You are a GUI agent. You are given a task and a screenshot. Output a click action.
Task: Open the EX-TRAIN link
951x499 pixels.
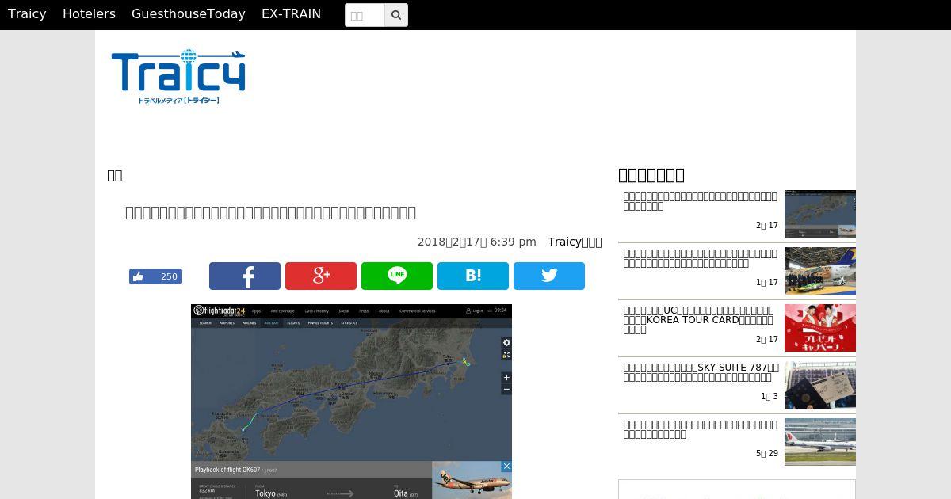[x=291, y=14]
